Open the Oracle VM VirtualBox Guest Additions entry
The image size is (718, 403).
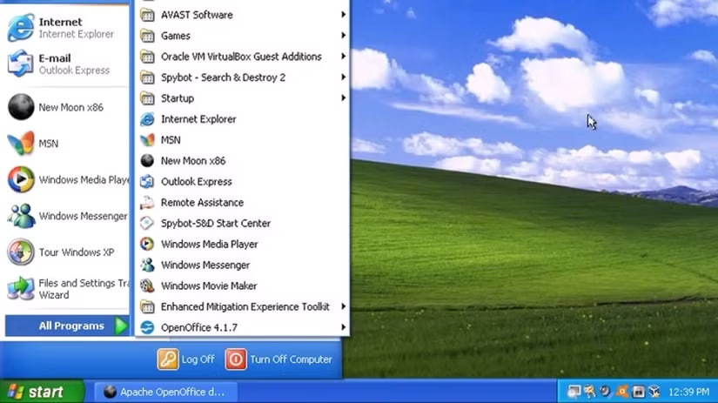point(242,57)
